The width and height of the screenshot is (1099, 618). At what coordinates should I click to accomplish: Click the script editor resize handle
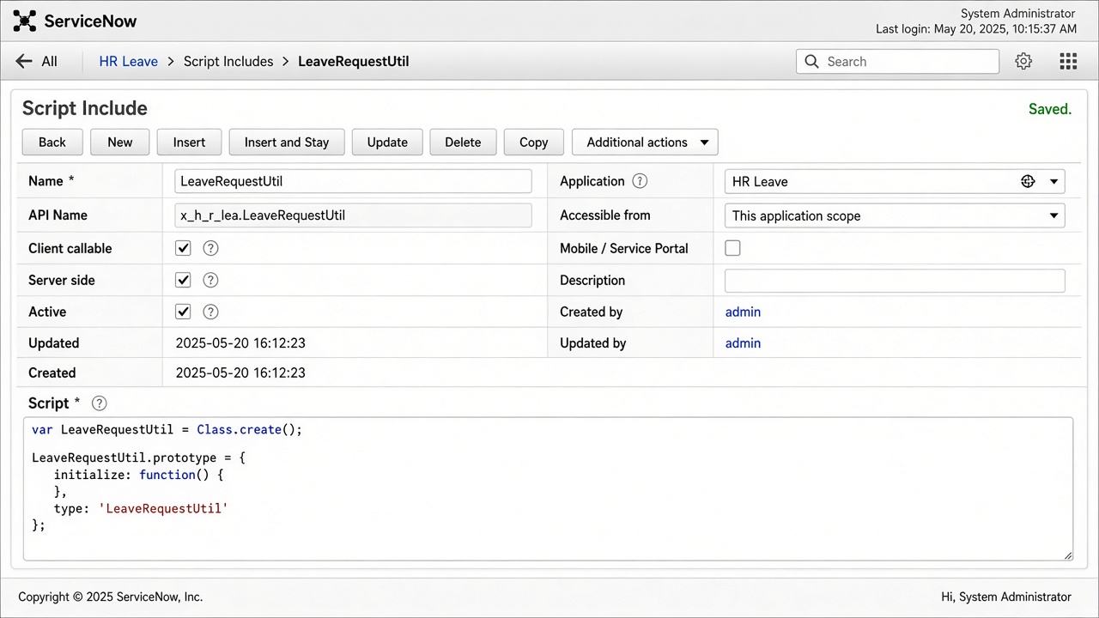tap(1068, 556)
